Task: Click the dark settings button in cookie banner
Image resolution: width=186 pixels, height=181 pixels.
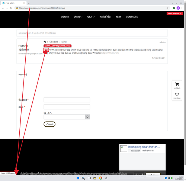Action: [139, 175]
